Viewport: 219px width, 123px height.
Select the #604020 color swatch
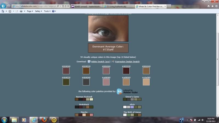(86, 71)
